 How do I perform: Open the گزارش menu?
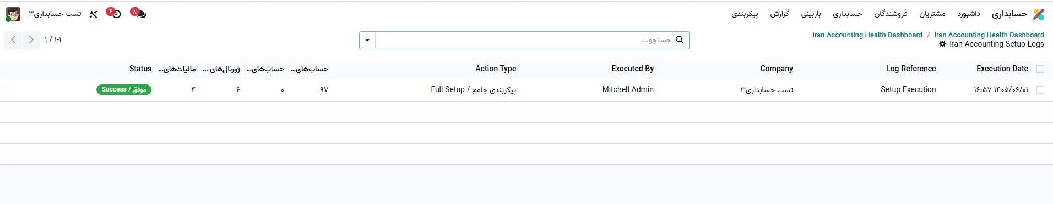pyautogui.click(x=779, y=14)
